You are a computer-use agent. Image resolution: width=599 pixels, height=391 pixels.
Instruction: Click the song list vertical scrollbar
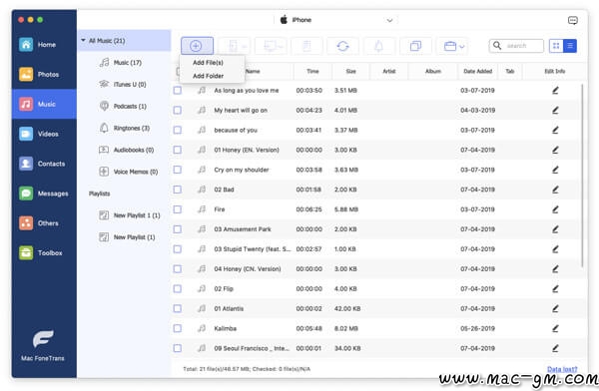point(582,176)
